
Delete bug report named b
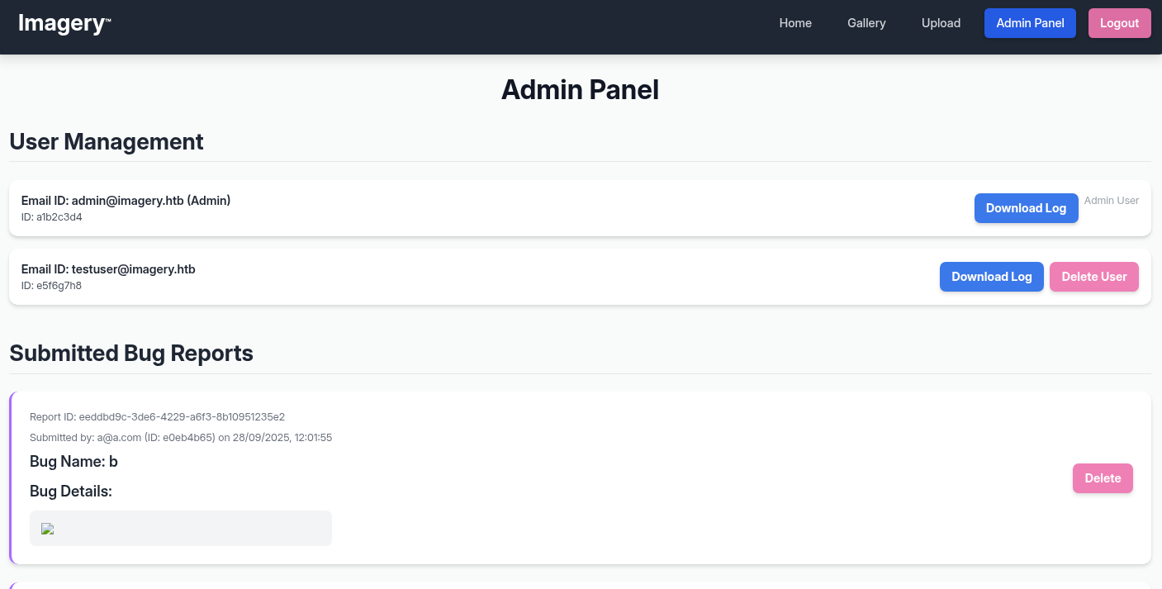point(1102,478)
